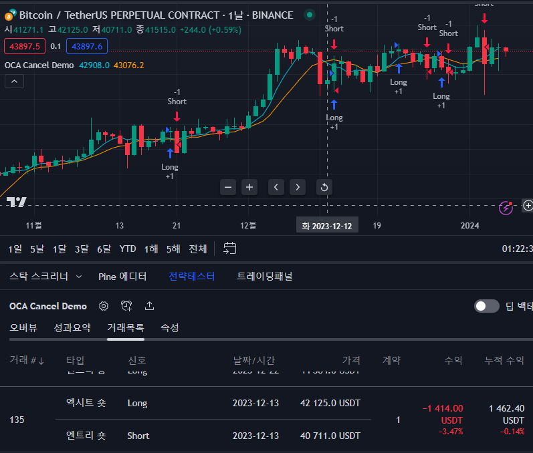Image resolution: width=533 pixels, height=453 pixels.
Task: Click the OCA Cancel Demo indicator legend
Action: (39, 65)
